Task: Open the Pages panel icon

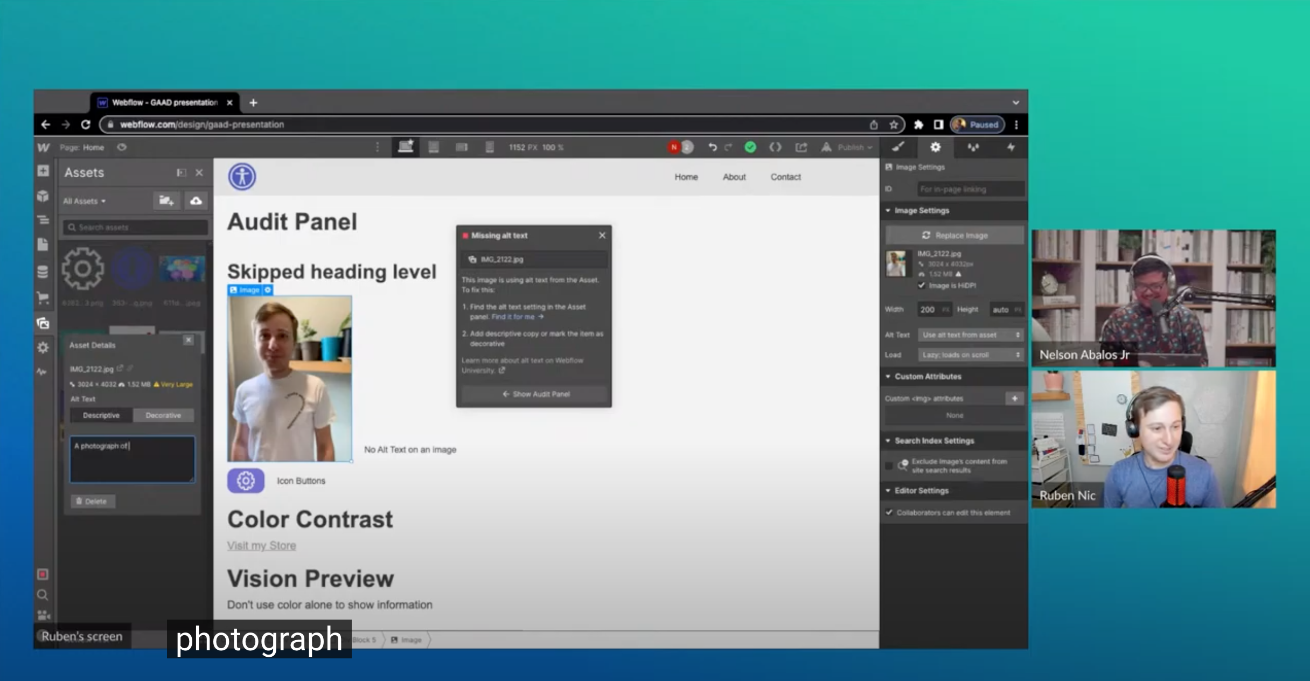Action: click(43, 245)
